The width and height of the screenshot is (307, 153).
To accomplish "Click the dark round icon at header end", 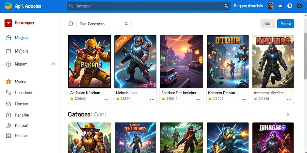I will click(x=299, y=6).
